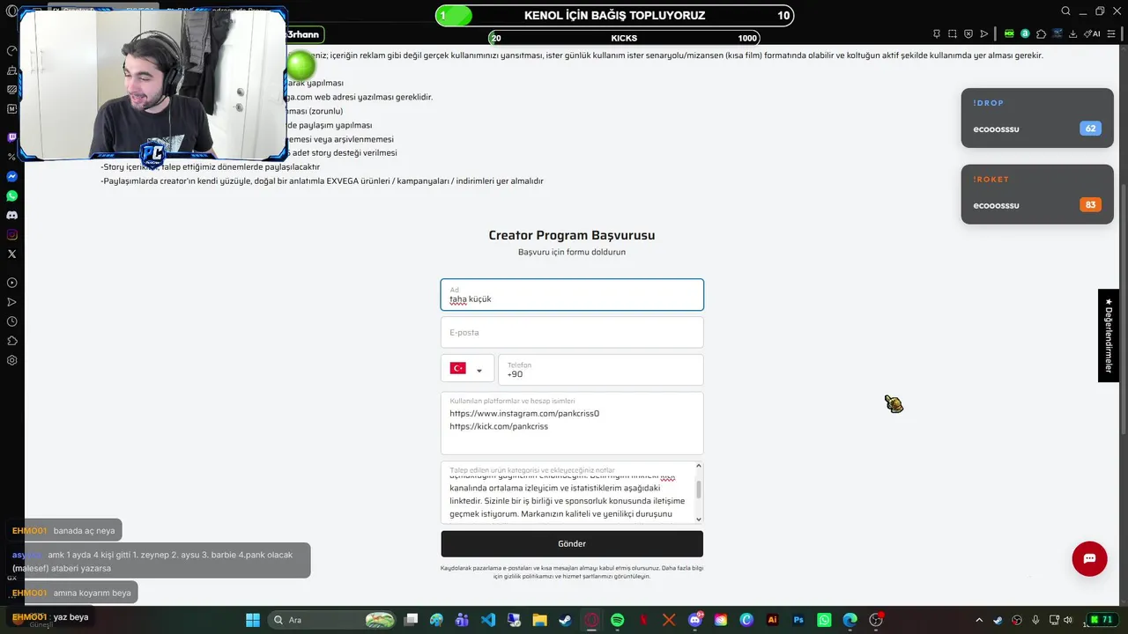Open browser downloads icon
1128x634 pixels.
[1072, 33]
